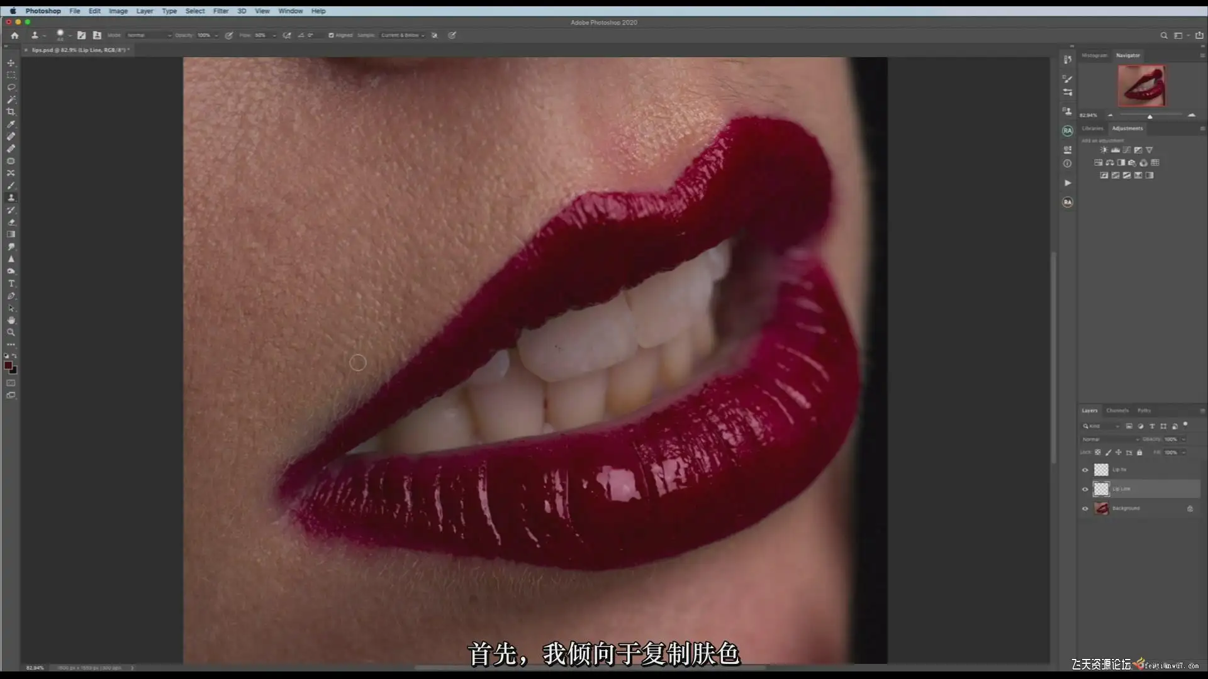Switch to the Paths tab
The image size is (1208, 679).
1144,411
